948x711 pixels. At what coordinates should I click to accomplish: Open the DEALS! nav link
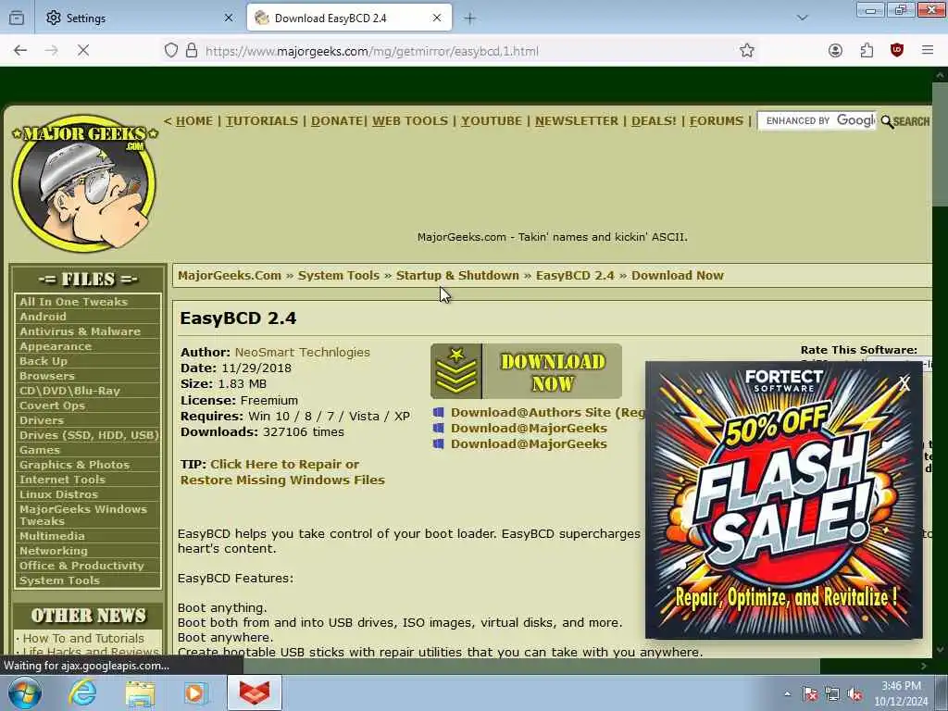pyautogui.click(x=655, y=121)
